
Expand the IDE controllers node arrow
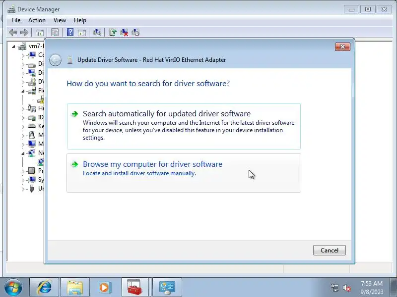[x=23, y=118]
